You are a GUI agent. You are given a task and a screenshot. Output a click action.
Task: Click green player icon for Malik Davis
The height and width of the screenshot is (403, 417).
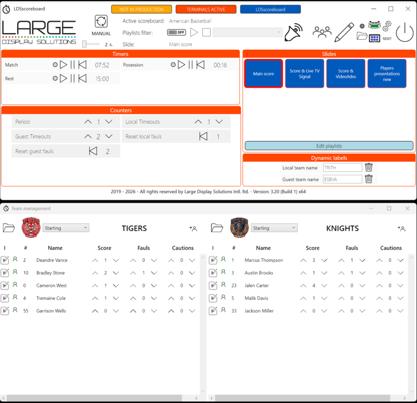224,297
